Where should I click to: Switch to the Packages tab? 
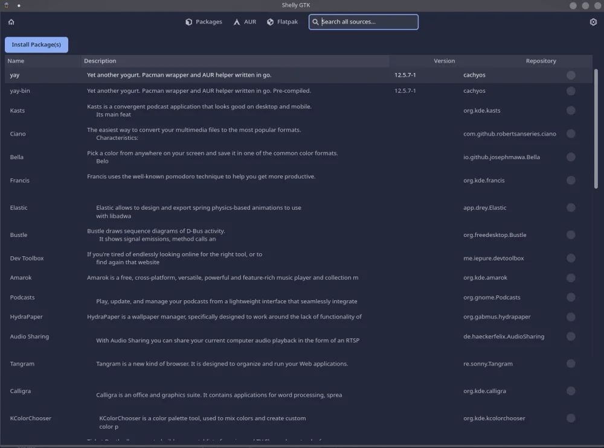[204, 22]
